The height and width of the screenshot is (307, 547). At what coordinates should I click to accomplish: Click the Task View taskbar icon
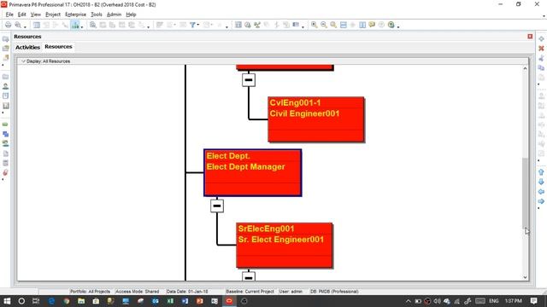(x=36, y=301)
